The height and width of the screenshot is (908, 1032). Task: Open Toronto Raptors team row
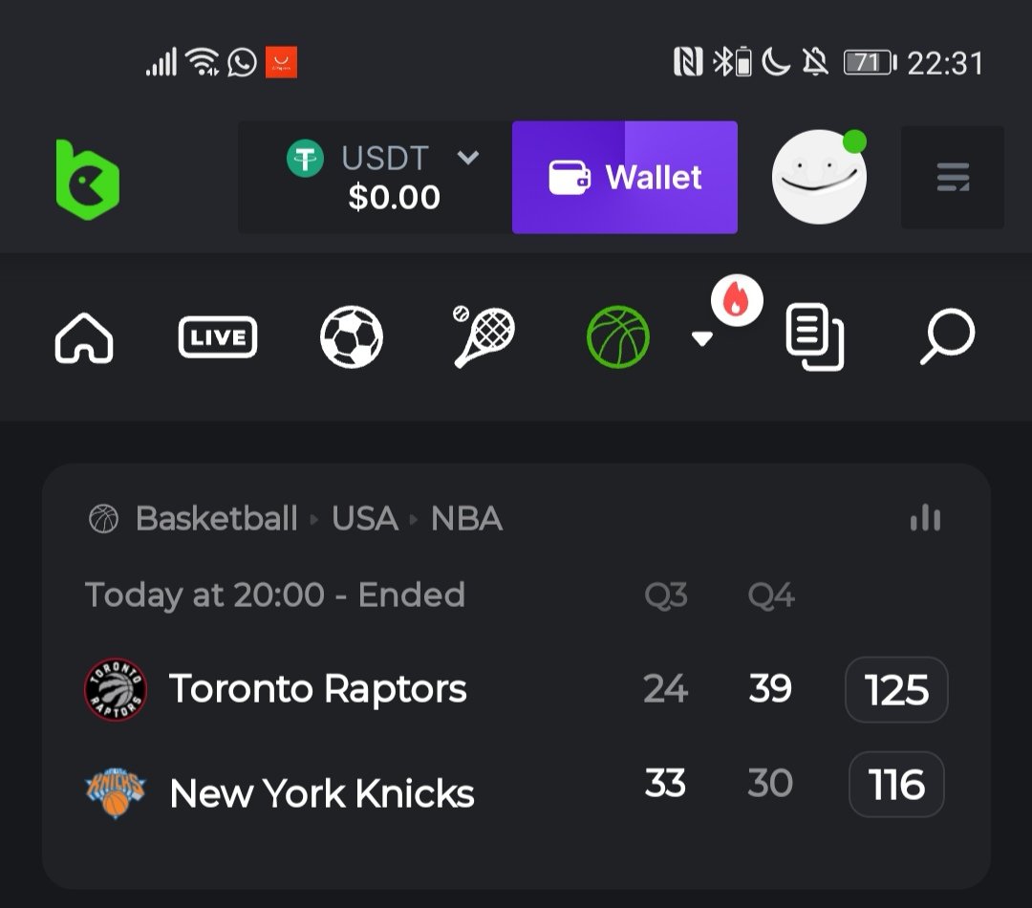click(x=317, y=689)
